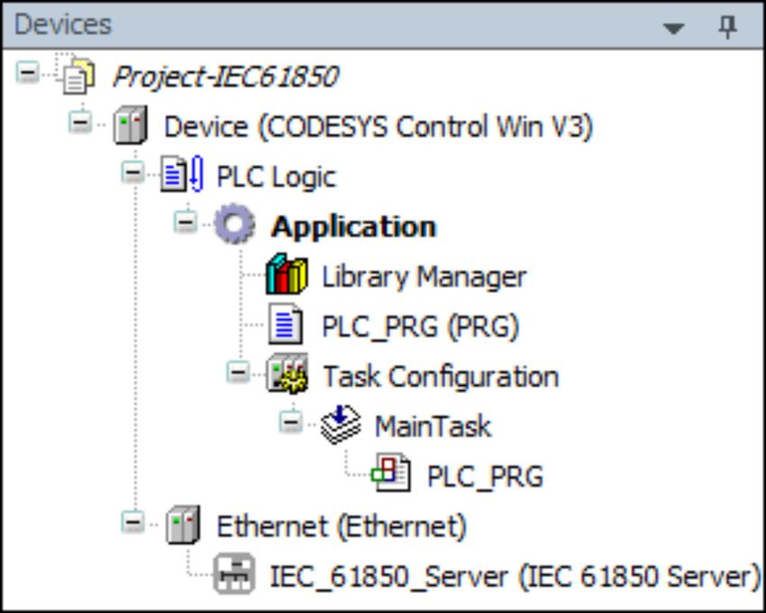Select PLC_PRG (PRG) program entry
Viewport: 766px width, 613px height.
[x=420, y=326]
